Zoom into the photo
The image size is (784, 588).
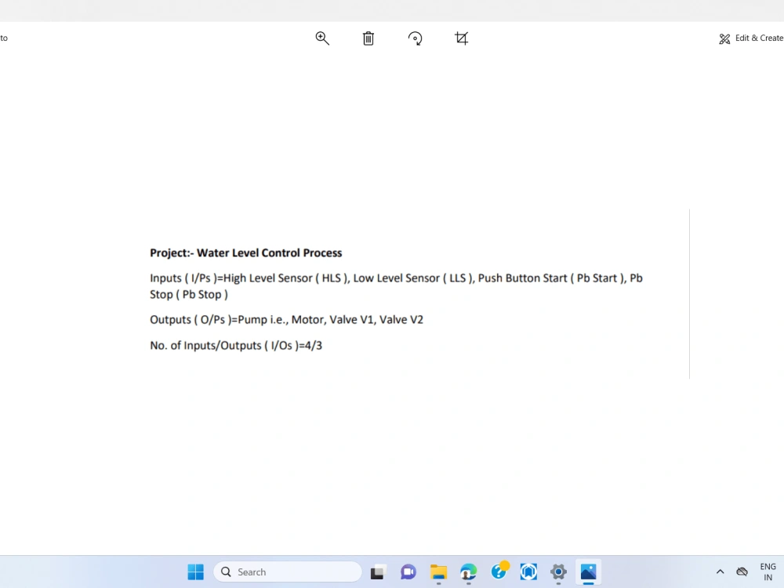[321, 38]
